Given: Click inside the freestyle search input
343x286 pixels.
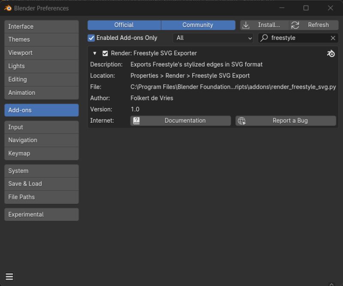Looking at the screenshot, I should (296, 38).
